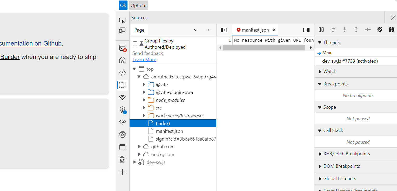Open the Page navigator dropdown chevron
397x191 pixels.
(x=196, y=30)
